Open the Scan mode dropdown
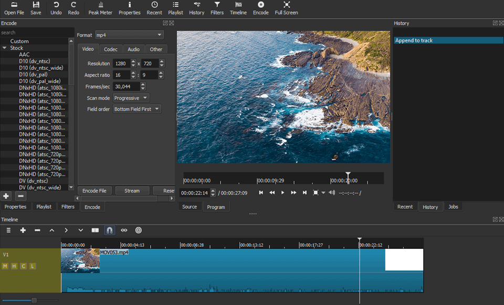 click(130, 97)
